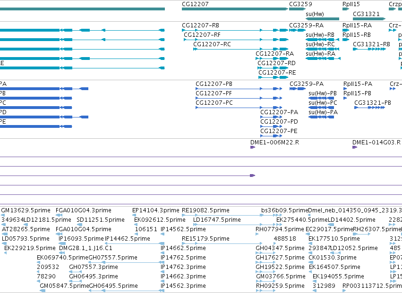The width and height of the screenshot is (402, 293).
Task: Click EST LD14402.5prime label
Action: click(x=351, y=220)
